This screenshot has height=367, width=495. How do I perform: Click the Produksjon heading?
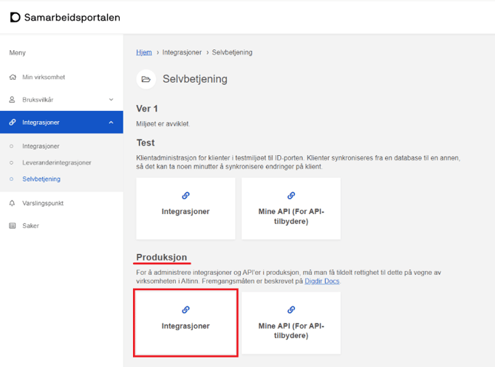click(162, 257)
